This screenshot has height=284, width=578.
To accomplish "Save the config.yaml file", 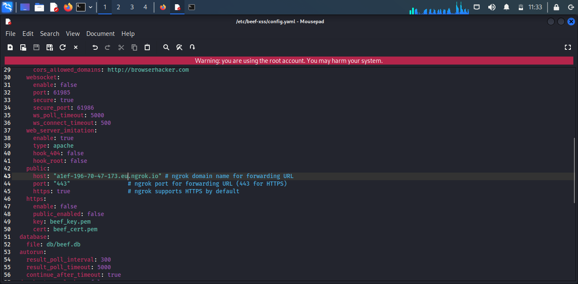I will [x=36, y=47].
